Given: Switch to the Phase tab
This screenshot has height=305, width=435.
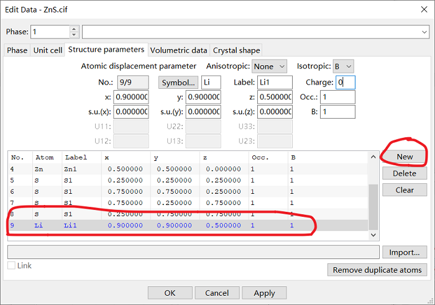Looking at the screenshot, I should [x=17, y=50].
